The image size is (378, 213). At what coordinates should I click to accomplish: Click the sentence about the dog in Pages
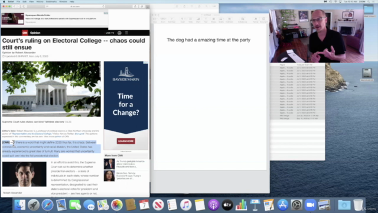coord(208,40)
